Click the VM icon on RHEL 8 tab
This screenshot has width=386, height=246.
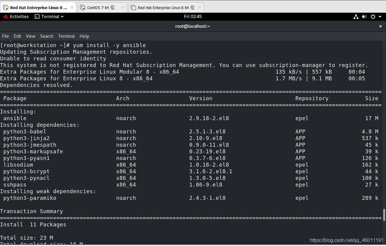click(6, 8)
